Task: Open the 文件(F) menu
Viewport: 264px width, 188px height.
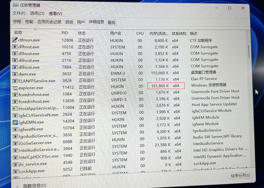Action: (x=19, y=13)
